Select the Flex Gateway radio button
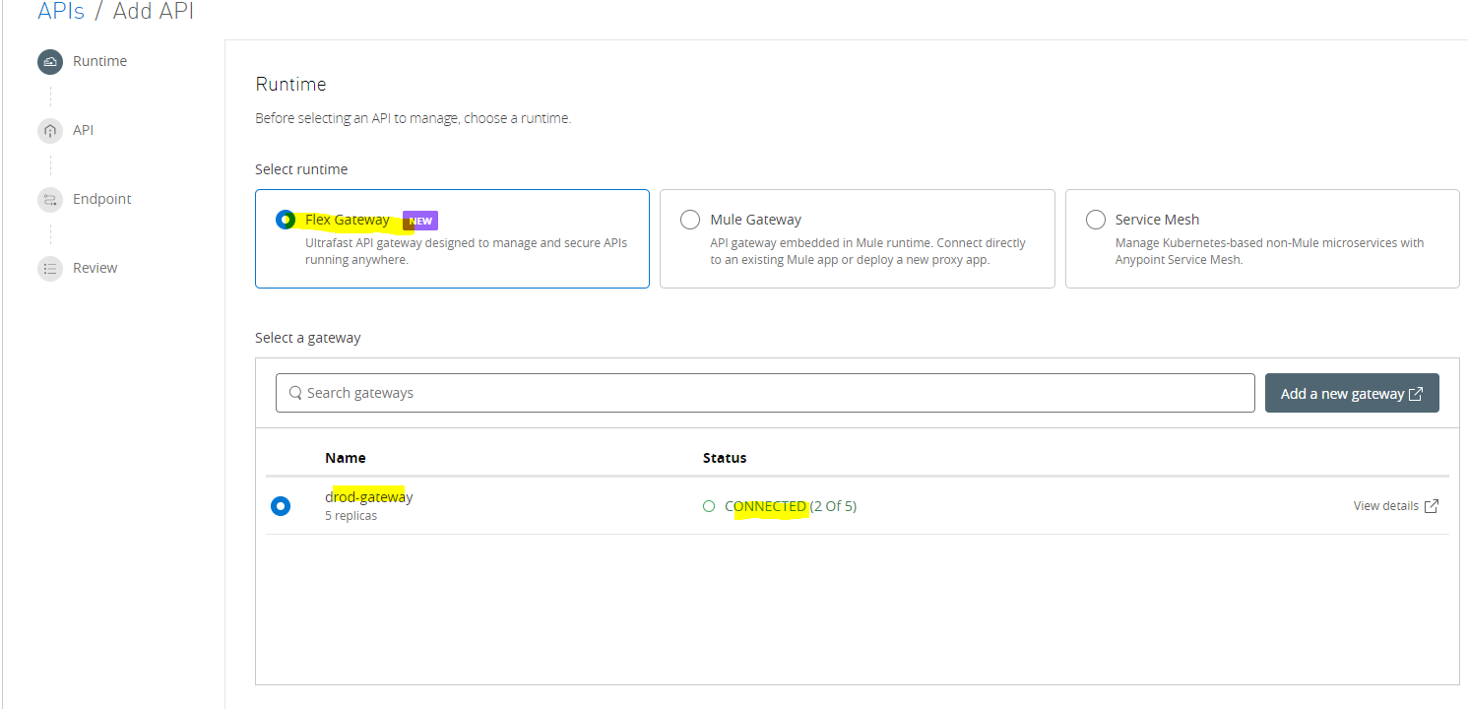The height and width of the screenshot is (709, 1468). click(286, 220)
